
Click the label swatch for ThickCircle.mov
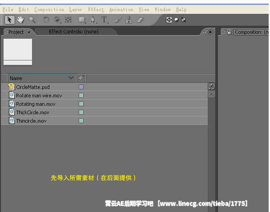point(81,112)
